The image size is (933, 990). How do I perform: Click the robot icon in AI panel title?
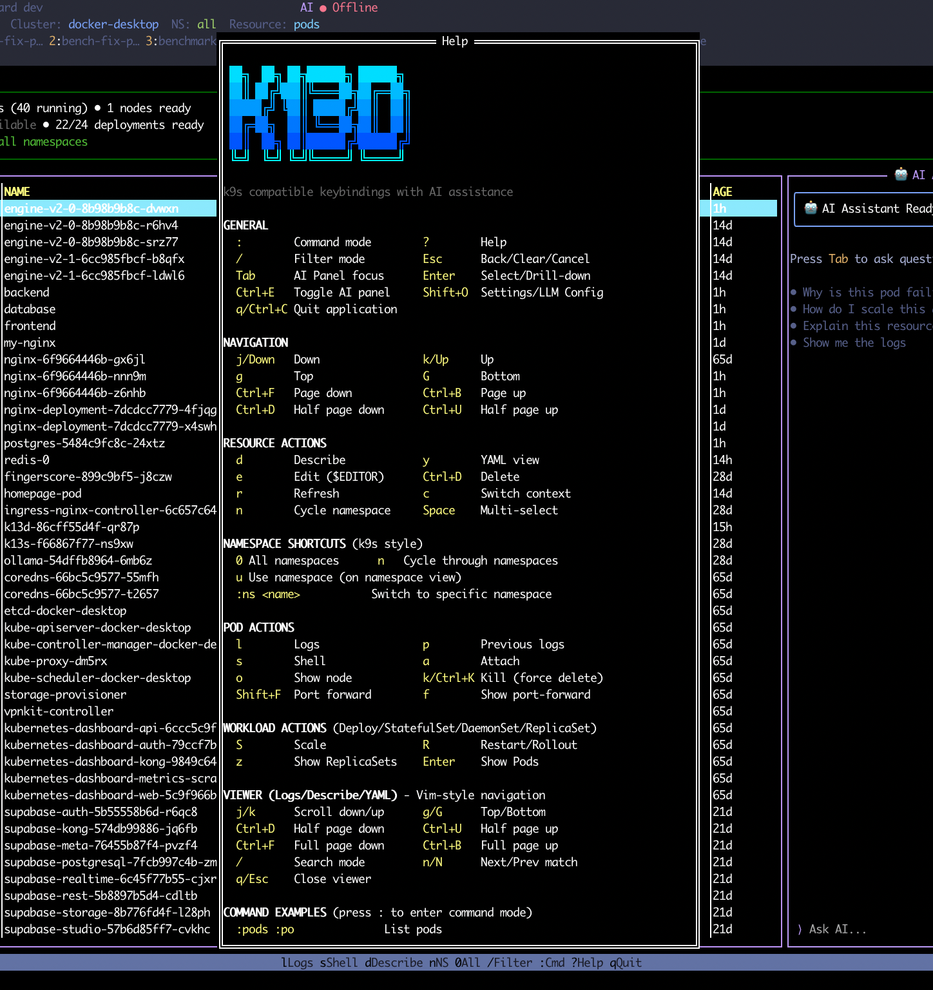pos(901,174)
